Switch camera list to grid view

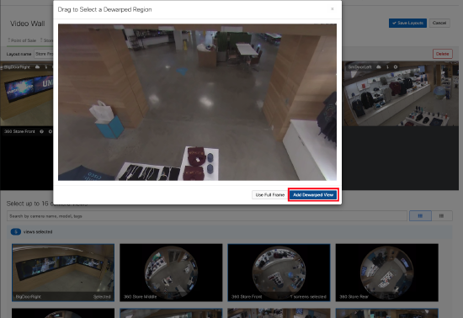[420, 216]
